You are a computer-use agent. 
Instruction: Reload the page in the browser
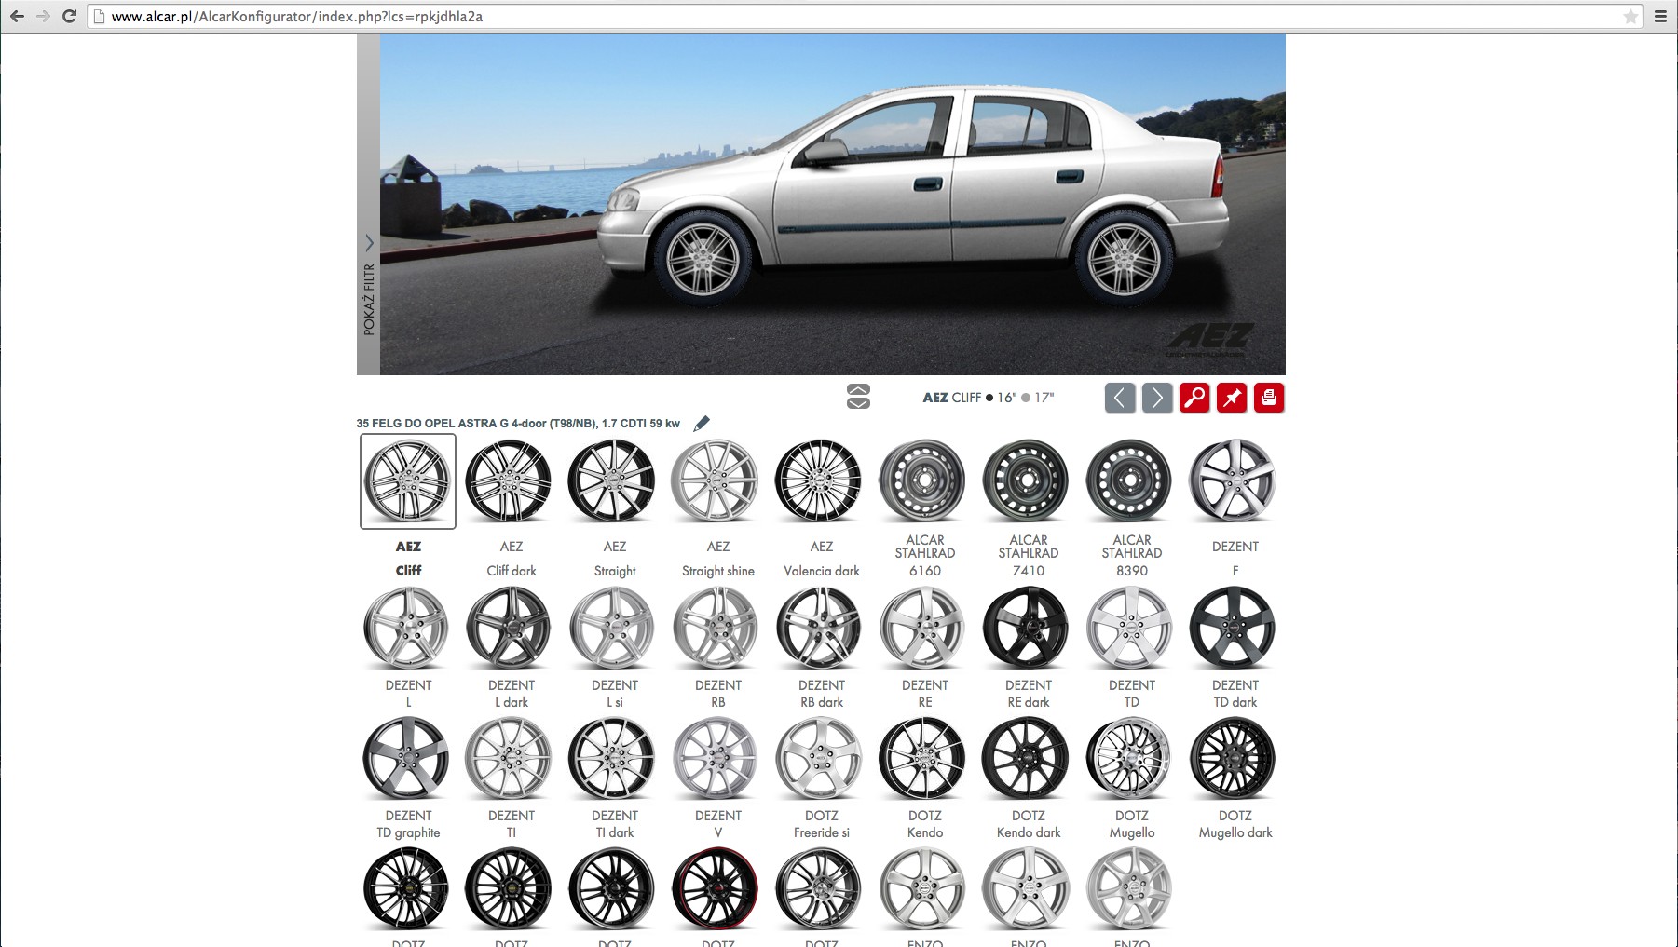(x=69, y=16)
